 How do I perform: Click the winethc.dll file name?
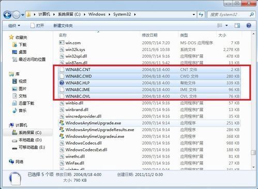[75, 156]
